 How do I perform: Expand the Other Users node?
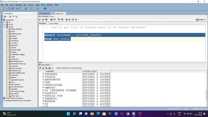pos(7,96)
